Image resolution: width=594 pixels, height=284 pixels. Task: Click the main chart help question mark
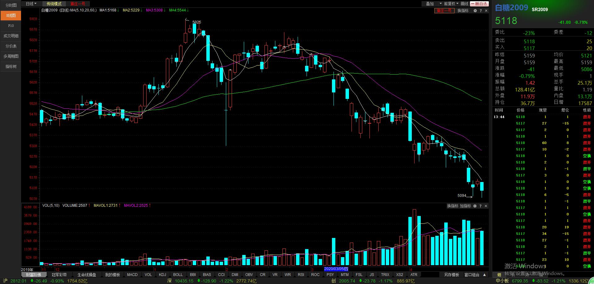[x=480, y=11]
